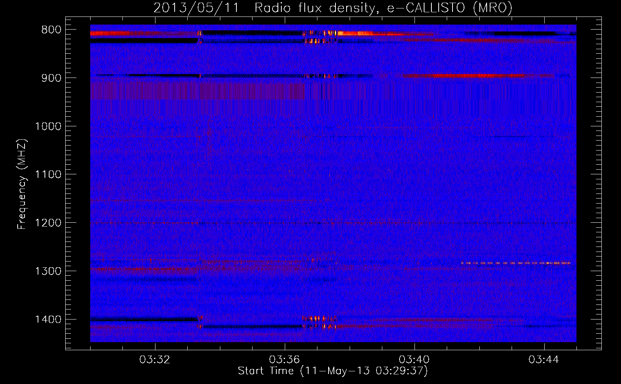Click the 800 frequency tick label
Image resolution: width=621 pixels, height=384 pixels.
point(51,30)
